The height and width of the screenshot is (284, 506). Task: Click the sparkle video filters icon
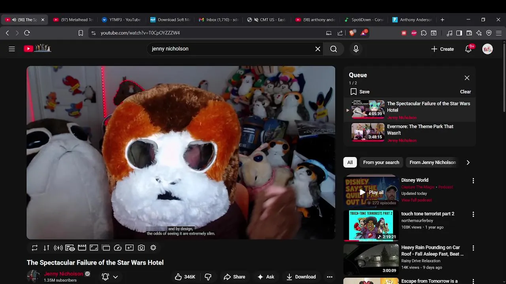[x=129, y=248]
